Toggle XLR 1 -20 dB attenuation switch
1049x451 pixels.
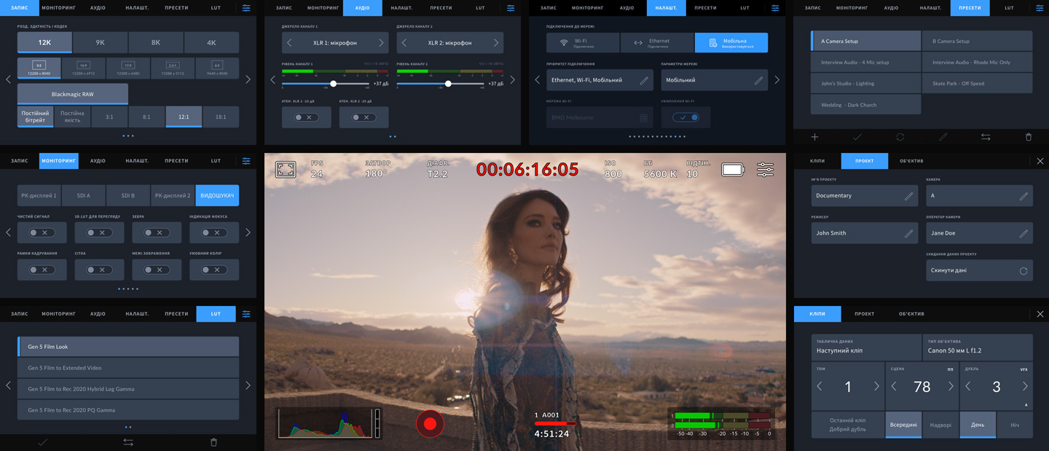coord(306,117)
